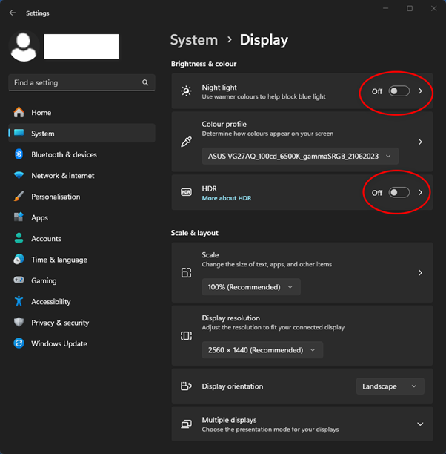Open the Landscape orientation dropdown
This screenshot has height=454, width=446.
click(390, 386)
